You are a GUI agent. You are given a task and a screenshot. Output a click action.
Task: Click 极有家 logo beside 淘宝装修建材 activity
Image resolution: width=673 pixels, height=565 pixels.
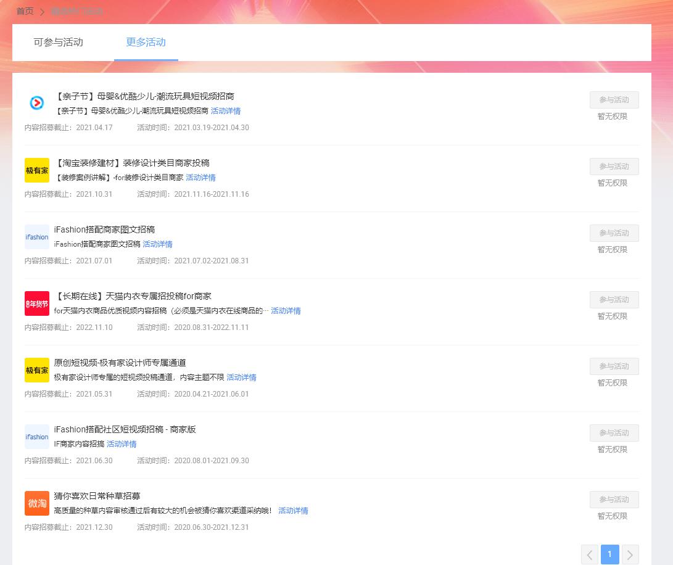pos(37,170)
